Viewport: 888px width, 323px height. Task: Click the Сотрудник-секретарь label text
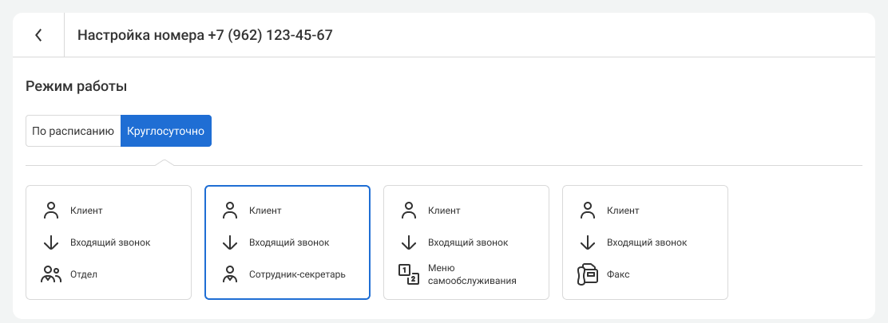[x=297, y=274]
